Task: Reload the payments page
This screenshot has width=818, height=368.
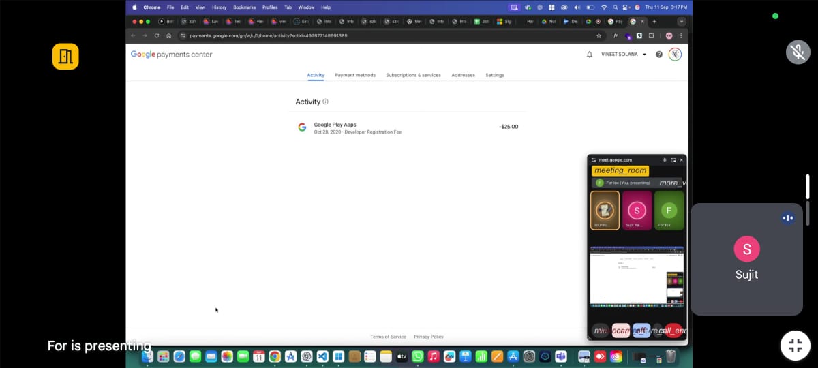Action: click(x=157, y=35)
